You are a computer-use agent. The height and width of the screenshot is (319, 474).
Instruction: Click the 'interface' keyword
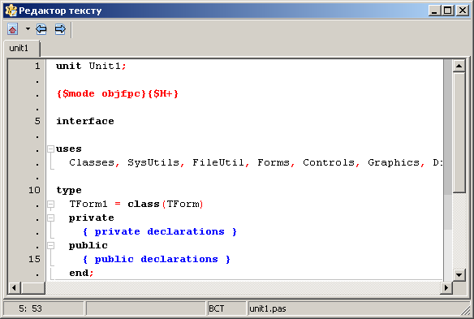click(x=85, y=121)
